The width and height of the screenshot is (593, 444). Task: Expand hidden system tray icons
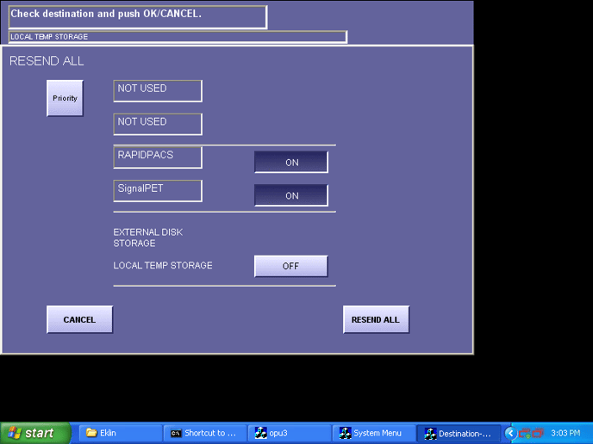[x=510, y=433]
